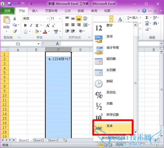Toggle underline formatting
Image resolution: width=164 pixels, height=148 pixels.
click(x=37, y=26)
